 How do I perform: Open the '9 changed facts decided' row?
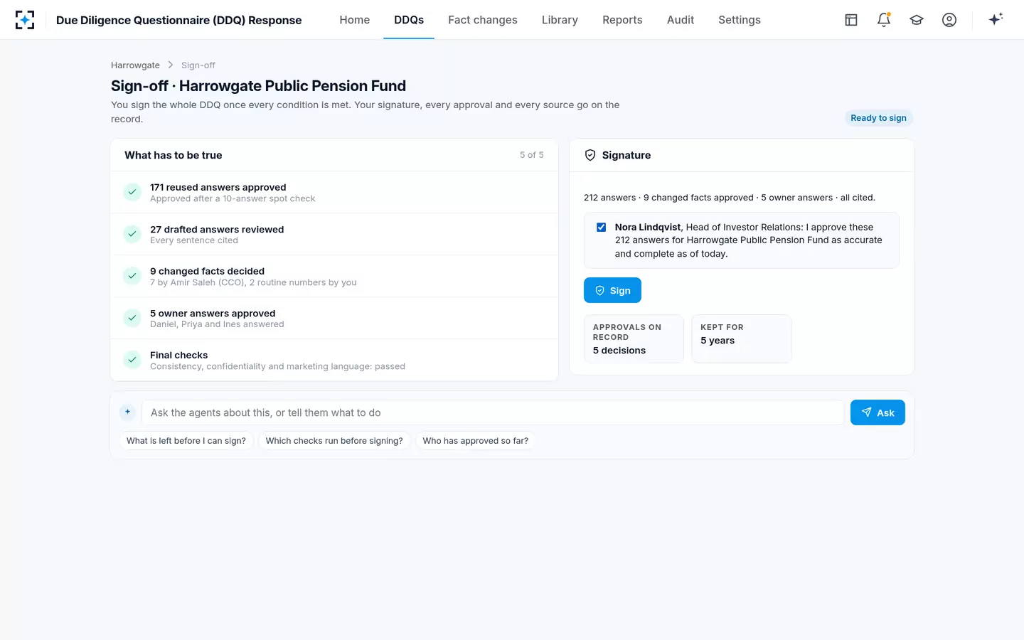[334, 276]
